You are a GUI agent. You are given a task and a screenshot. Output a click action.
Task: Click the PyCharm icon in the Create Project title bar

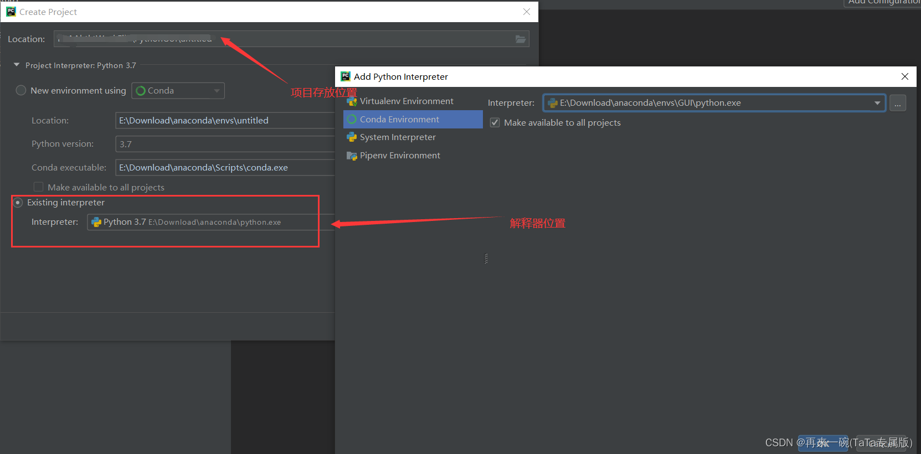[x=11, y=12]
